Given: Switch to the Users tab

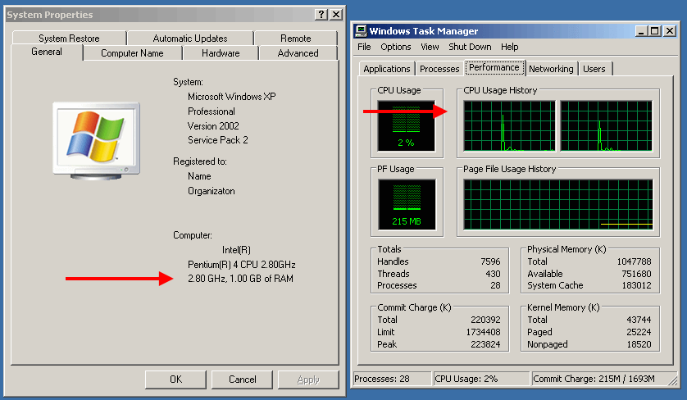Looking at the screenshot, I should coord(594,69).
